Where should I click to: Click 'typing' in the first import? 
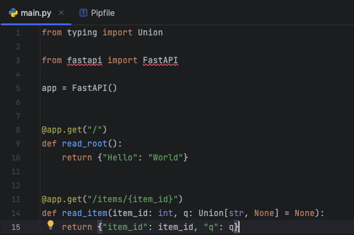(82, 33)
